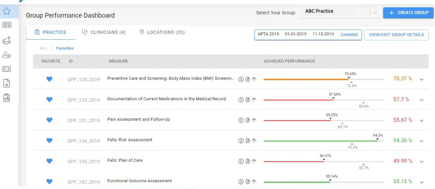The image size is (435, 189).
Task: Click View/Edit Group Details button
Action: tap(396, 35)
